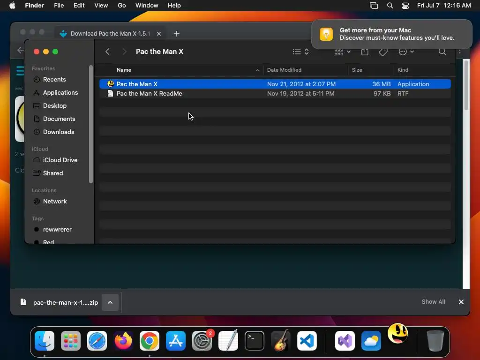Expand pac-the-man-x zip download options chevron
The height and width of the screenshot is (360, 480).
pos(110,302)
